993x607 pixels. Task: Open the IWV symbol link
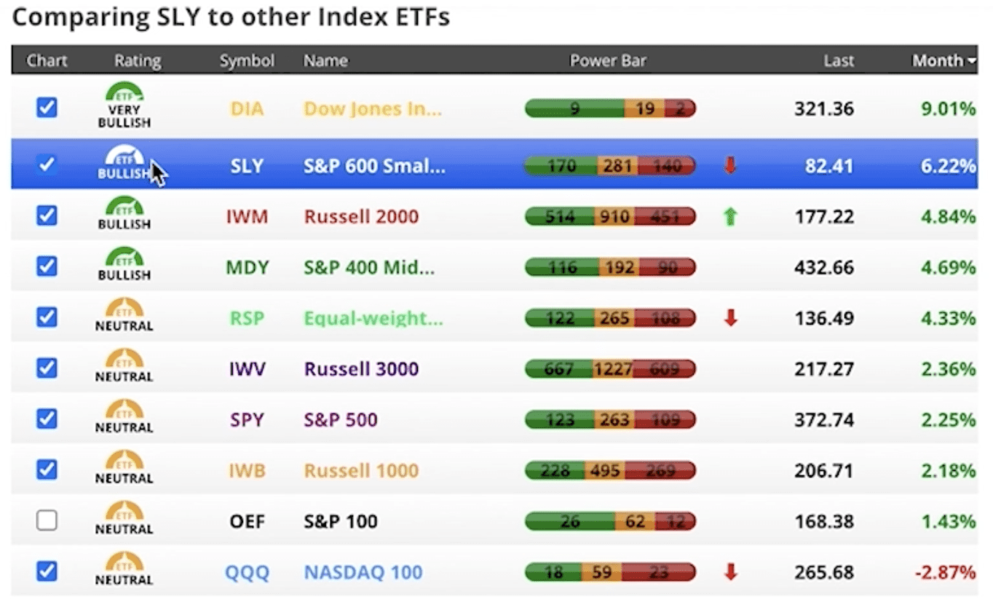(x=247, y=369)
